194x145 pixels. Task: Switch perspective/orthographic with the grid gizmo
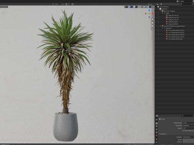tap(152, 29)
